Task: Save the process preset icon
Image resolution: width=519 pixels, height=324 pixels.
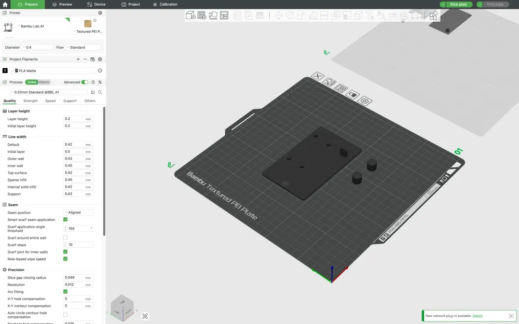Action: 93,92
